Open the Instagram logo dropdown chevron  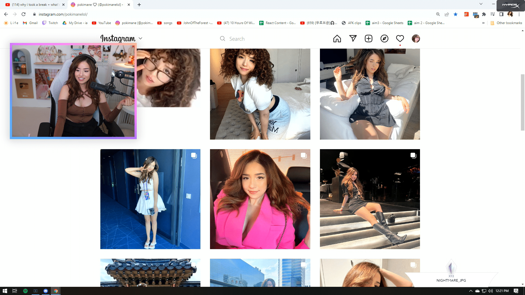coord(141,39)
